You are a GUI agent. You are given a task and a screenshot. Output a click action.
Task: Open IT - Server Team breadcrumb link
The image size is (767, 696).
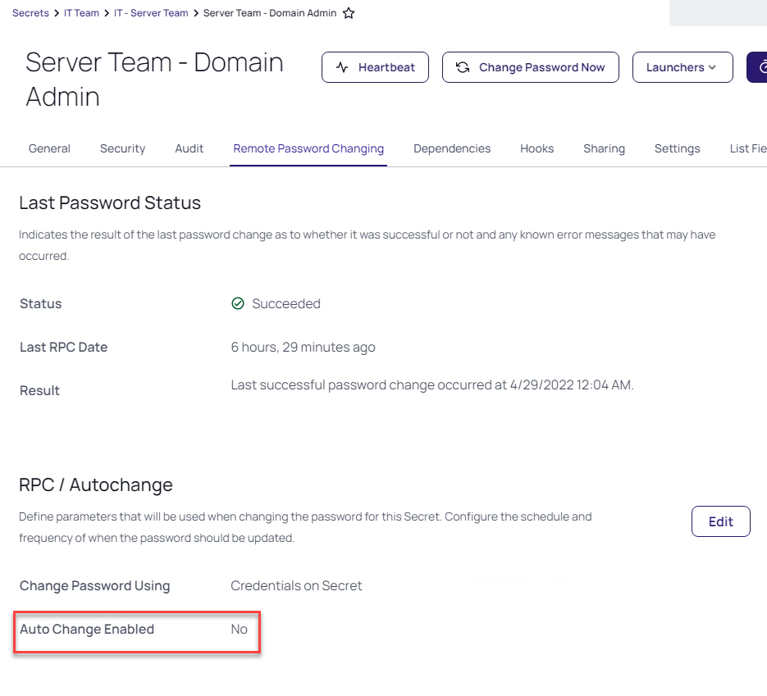(151, 13)
